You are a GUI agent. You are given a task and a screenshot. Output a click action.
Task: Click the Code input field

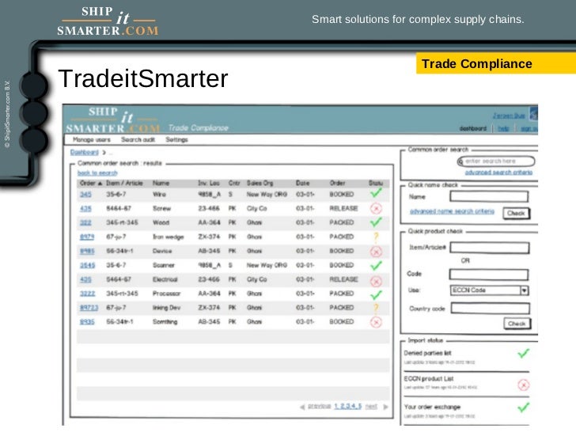[x=489, y=274]
